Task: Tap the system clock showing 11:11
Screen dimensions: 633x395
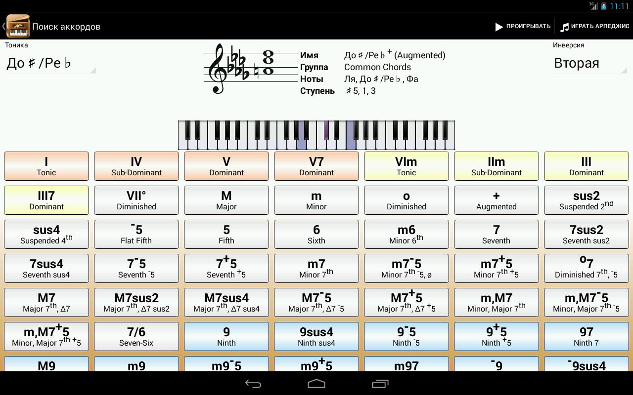Action: click(619, 6)
